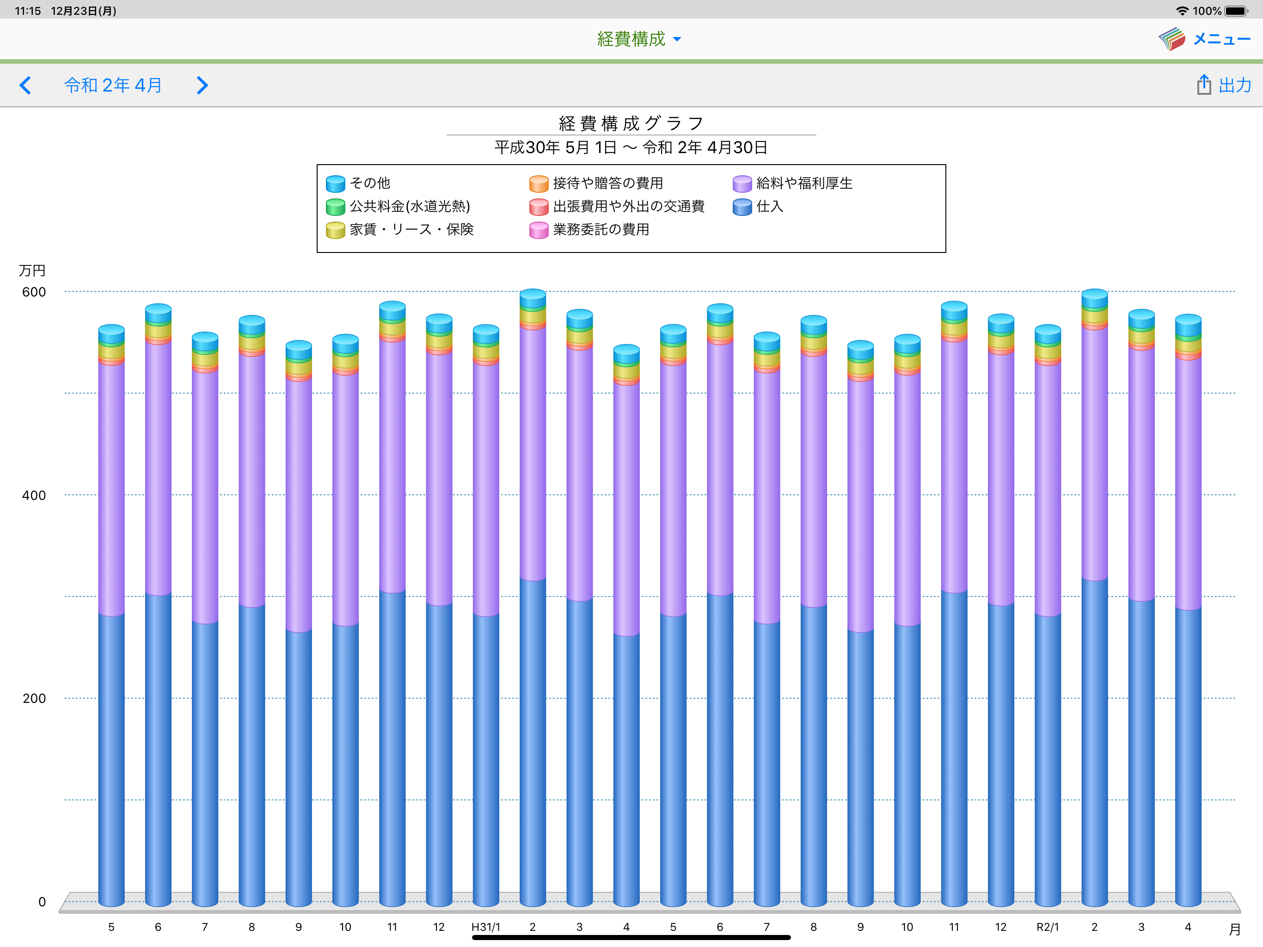
Task: Click the その他 legend swatch
Action: [335, 184]
